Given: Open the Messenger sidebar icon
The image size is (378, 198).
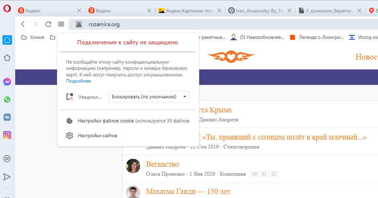Looking at the screenshot, I should point(7,82).
